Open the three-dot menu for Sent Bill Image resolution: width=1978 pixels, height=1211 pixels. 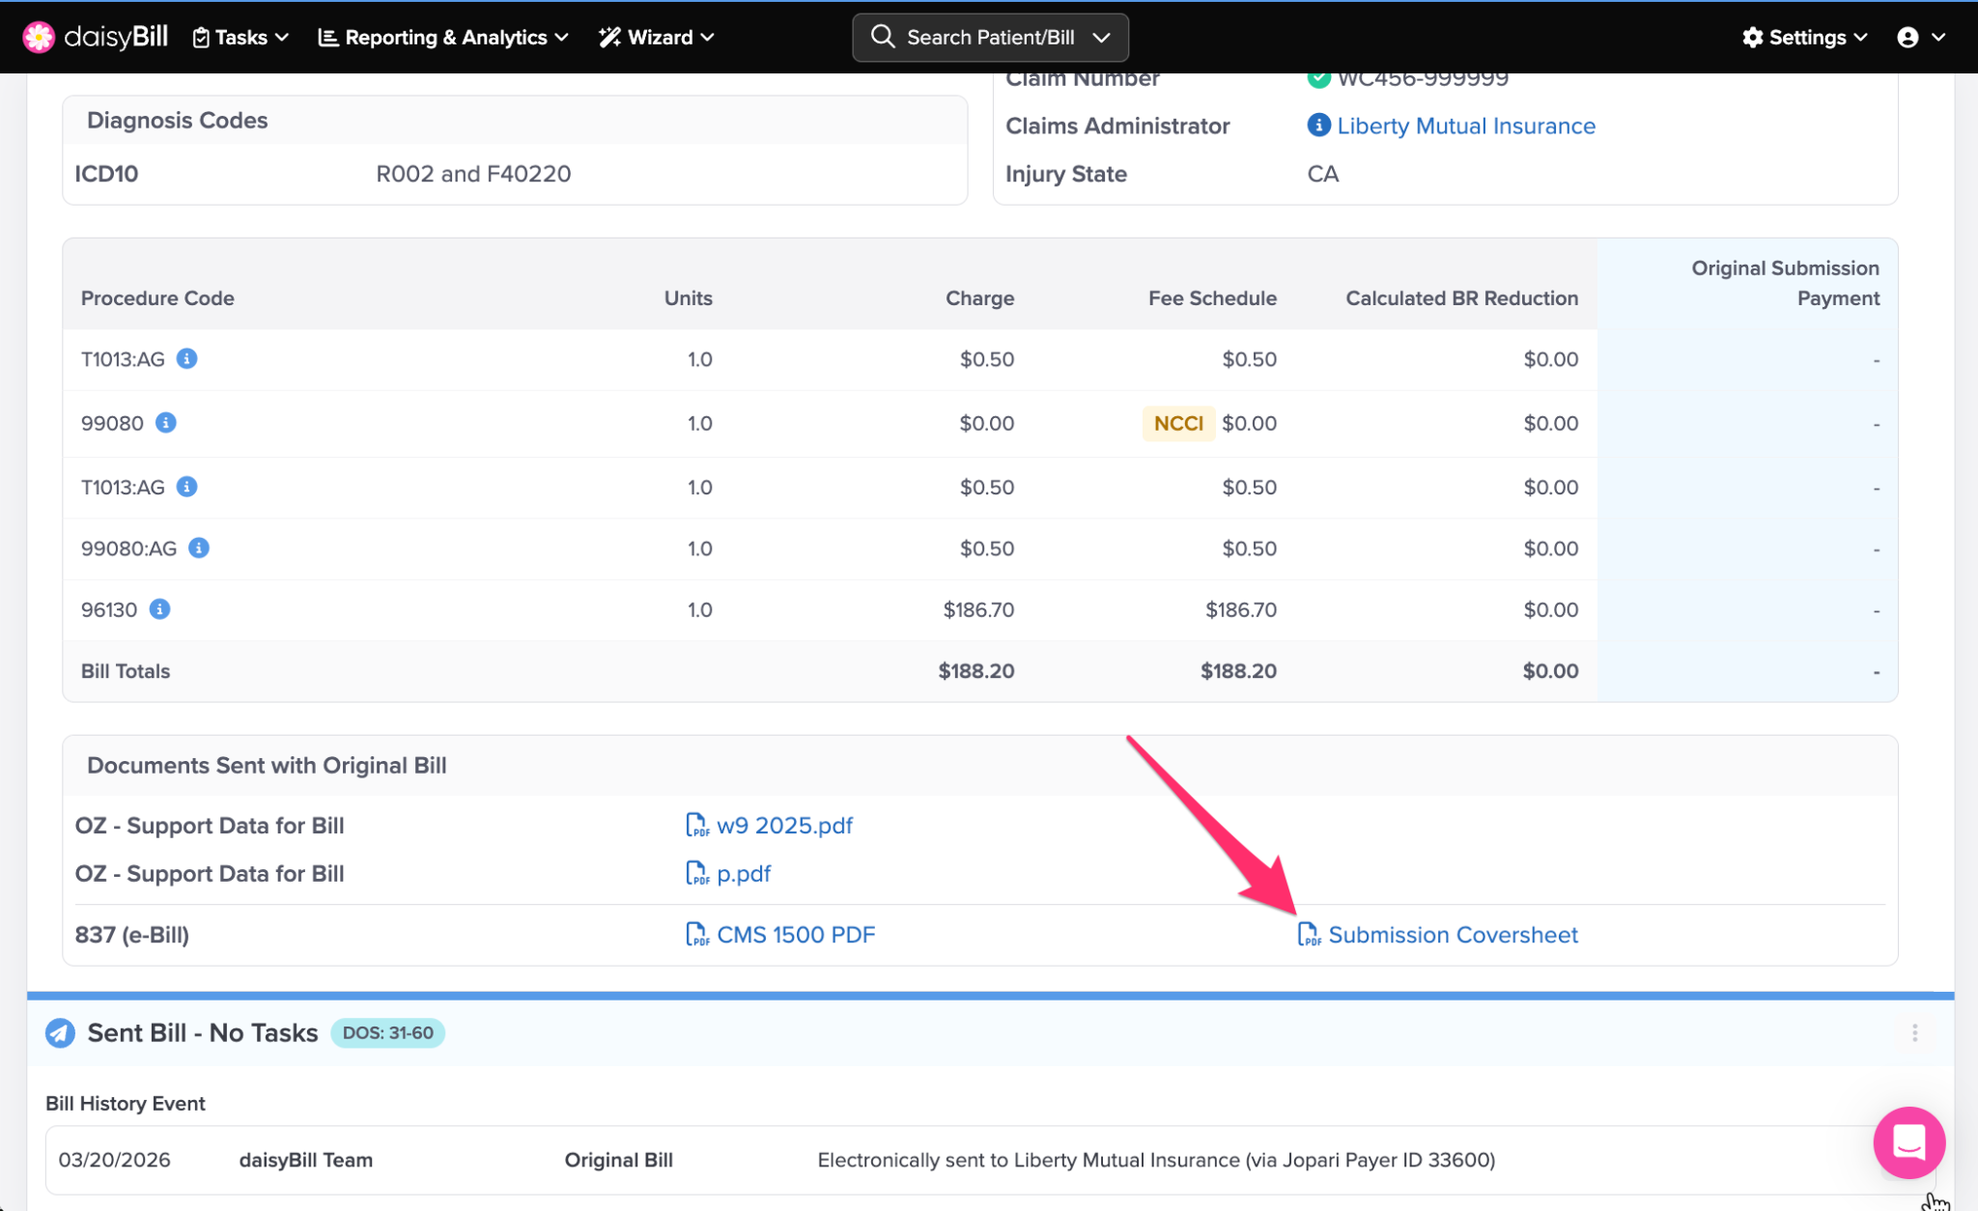(x=1914, y=1033)
